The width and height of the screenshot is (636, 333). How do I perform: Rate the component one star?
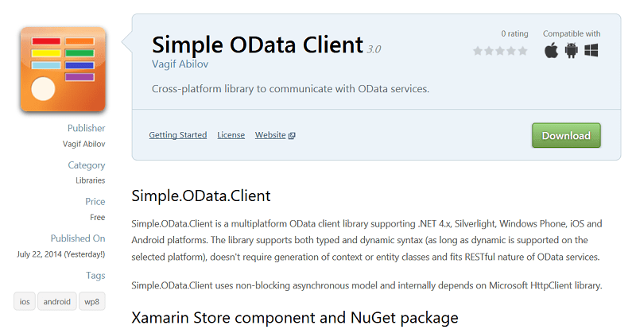pos(478,51)
